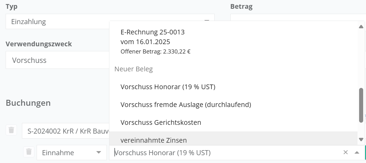Click the dropdown list scrollbar thumb
This screenshot has height=163, width=366.
click(361, 105)
